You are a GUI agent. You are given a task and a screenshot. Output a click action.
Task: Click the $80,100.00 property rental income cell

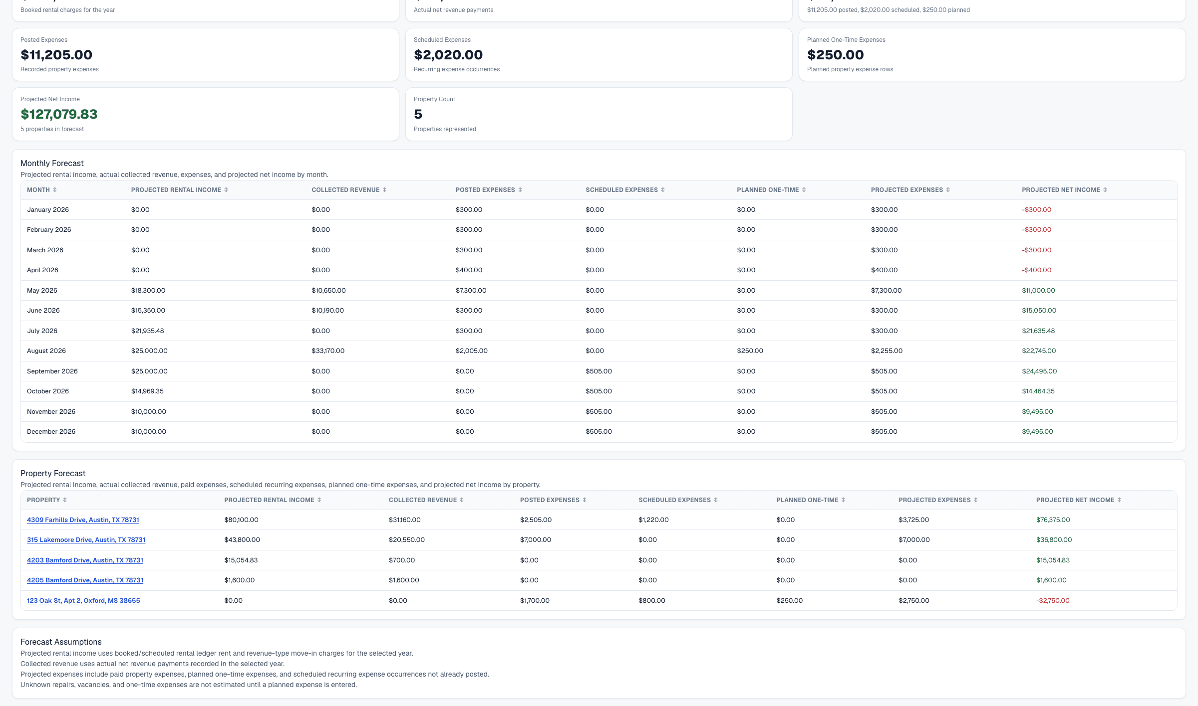coord(241,520)
